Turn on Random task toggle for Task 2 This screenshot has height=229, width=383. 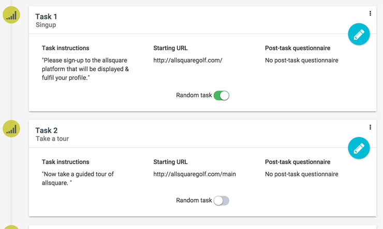tap(222, 201)
